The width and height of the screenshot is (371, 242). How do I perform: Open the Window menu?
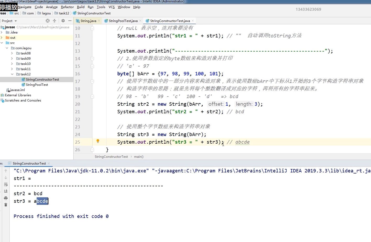[x=124, y=7]
